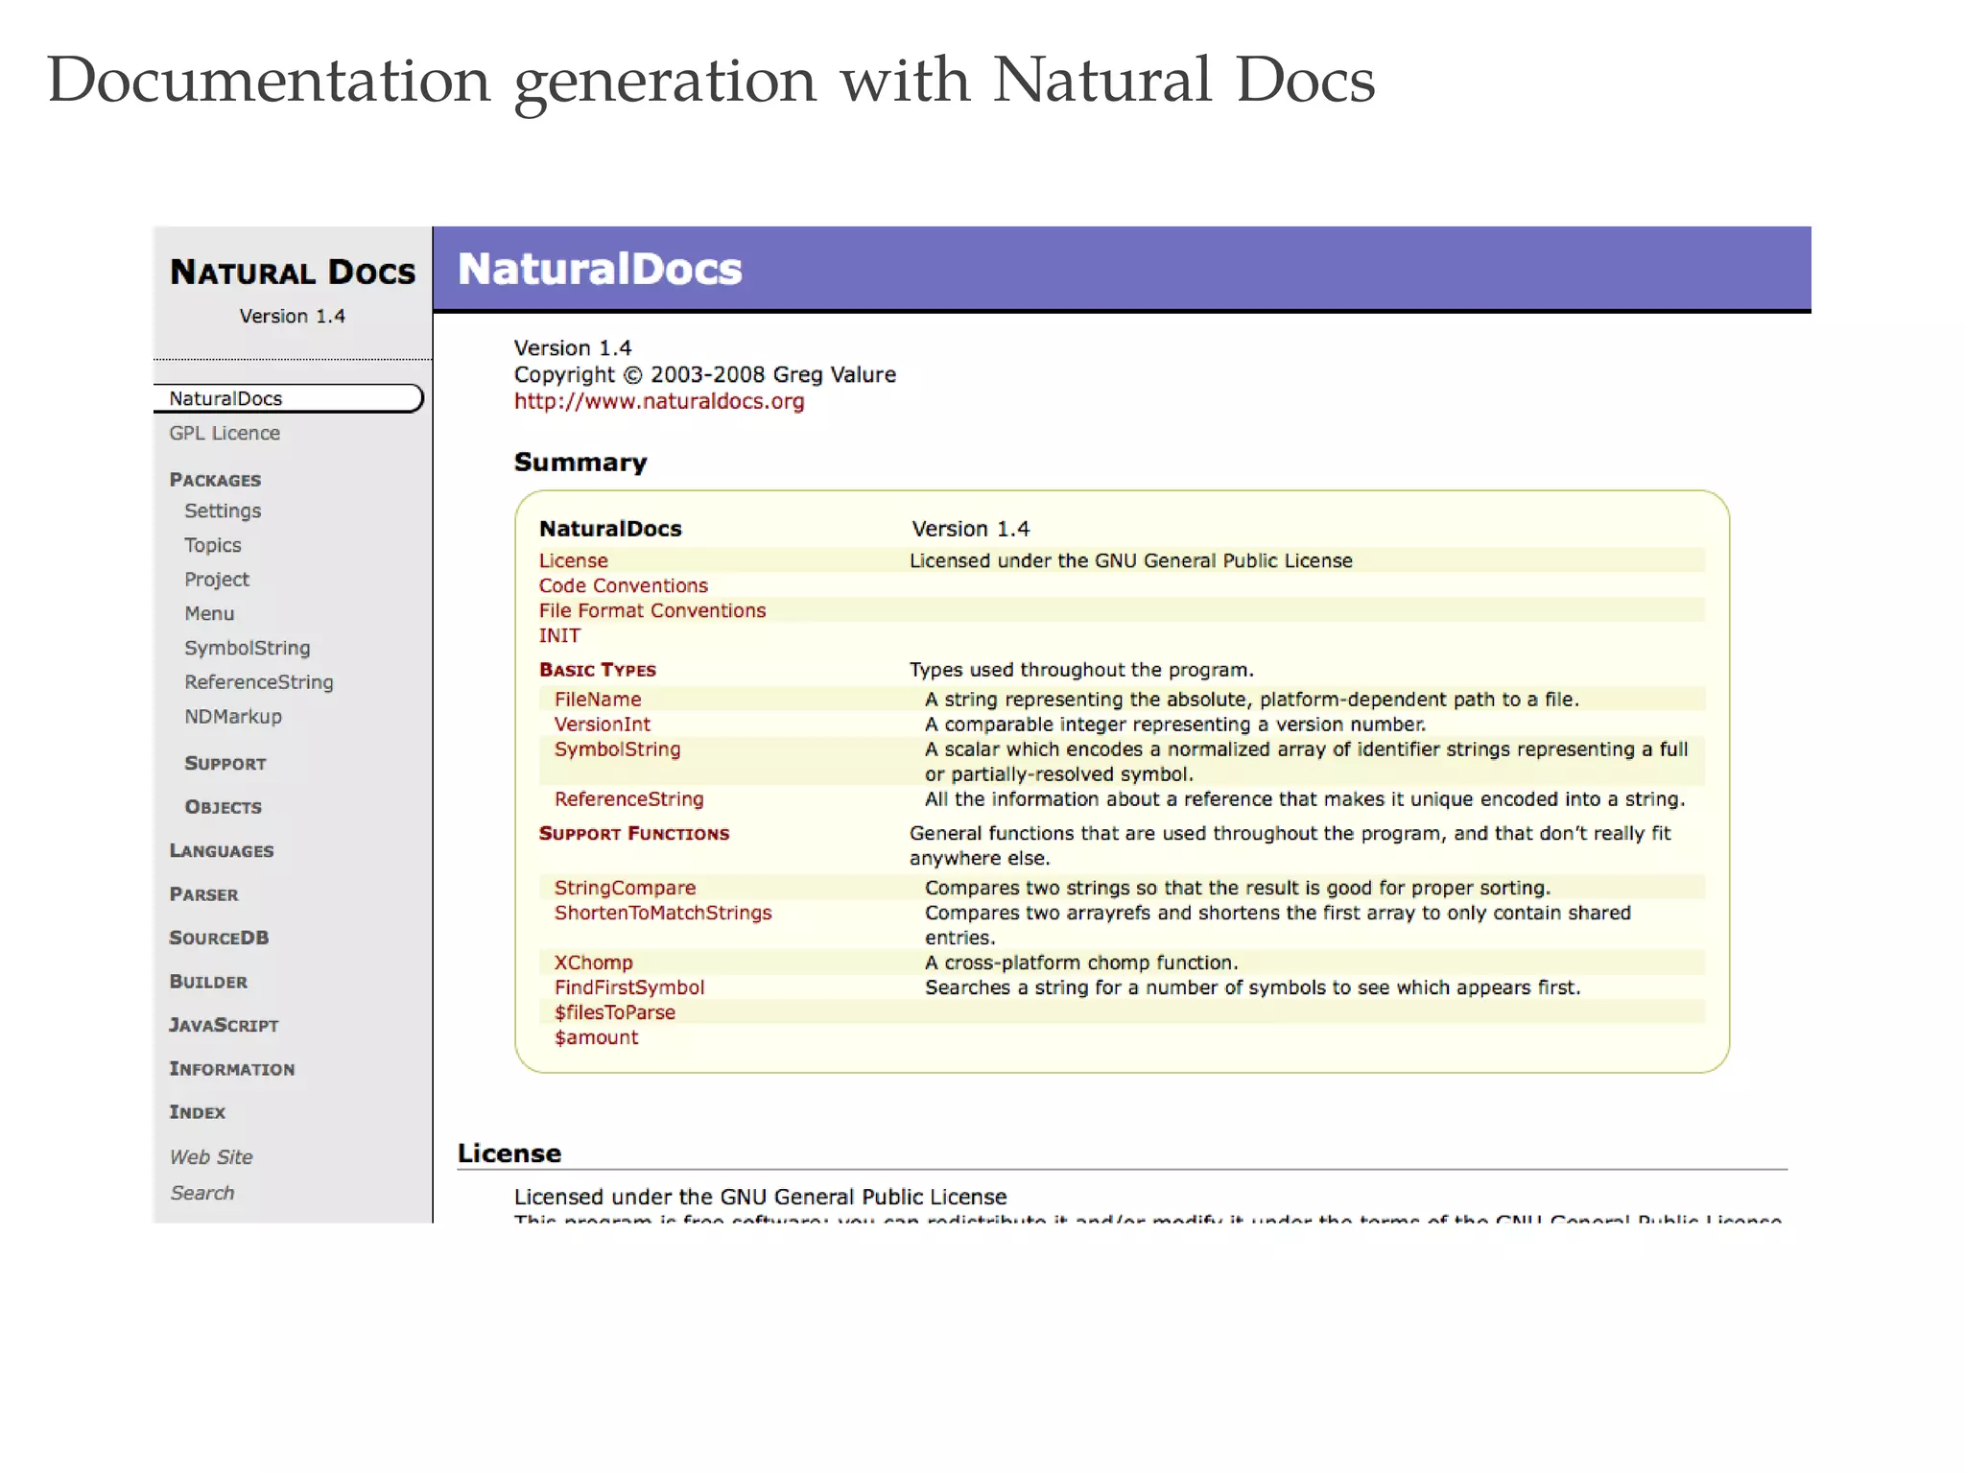The height and width of the screenshot is (1474, 1965).
Task: Expand the Support menu group
Action: pyautogui.click(x=225, y=764)
